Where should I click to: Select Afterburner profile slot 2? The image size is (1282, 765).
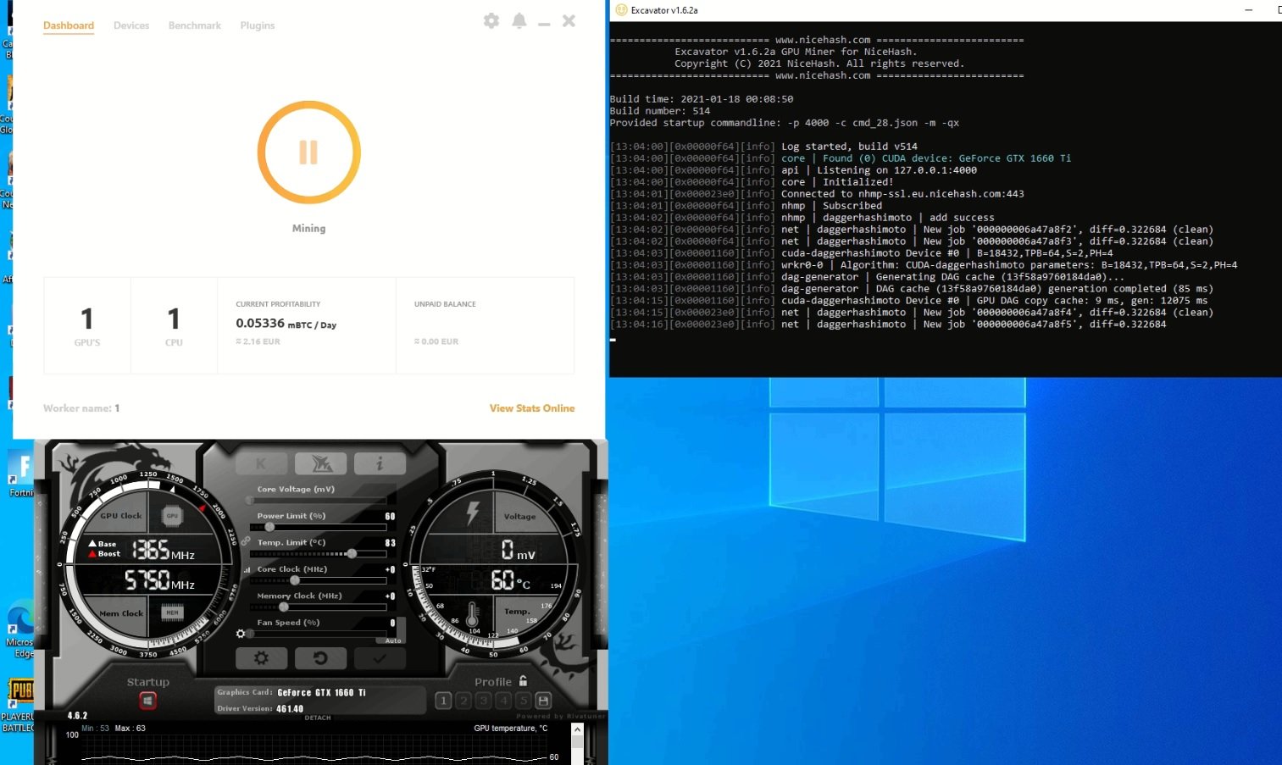point(463,701)
